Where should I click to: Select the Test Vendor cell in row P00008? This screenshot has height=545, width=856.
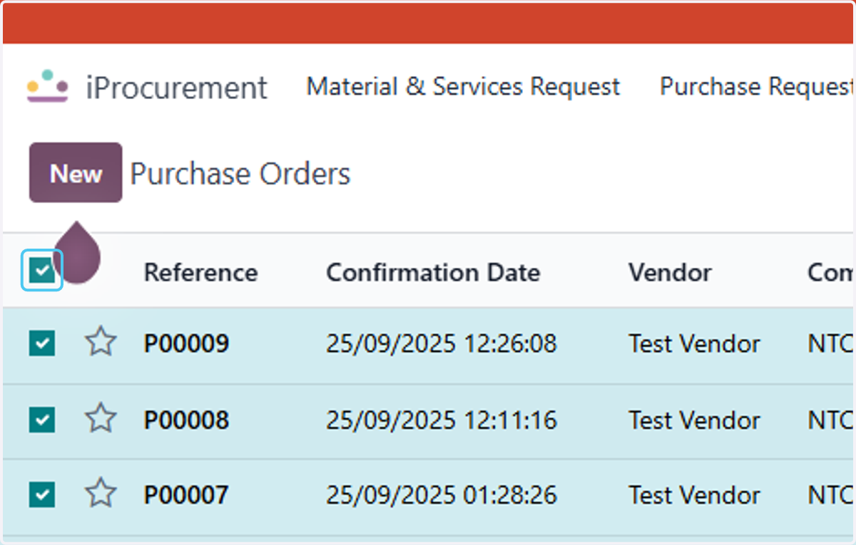pyautogui.click(x=694, y=420)
